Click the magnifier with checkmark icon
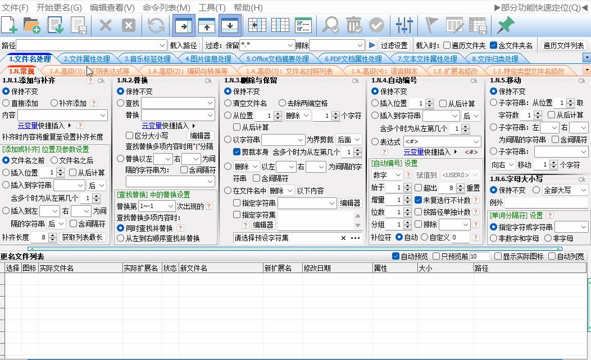The height and width of the screenshot is (360, 591). tap(330, 25)
